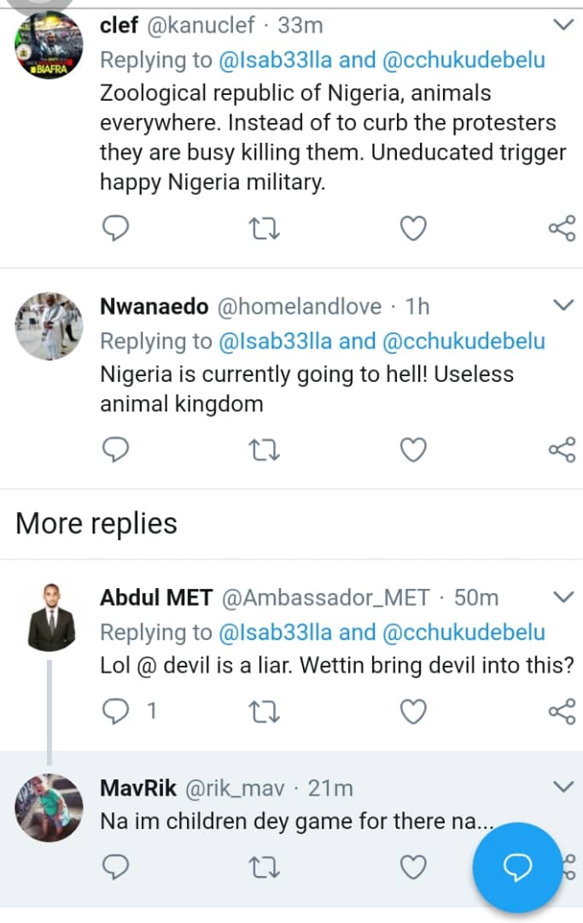Image resolution: width=583 pixels, height=923 pixels.
Task: Reply to Nwanaedo's tweet
Action: tap(114, 450)
